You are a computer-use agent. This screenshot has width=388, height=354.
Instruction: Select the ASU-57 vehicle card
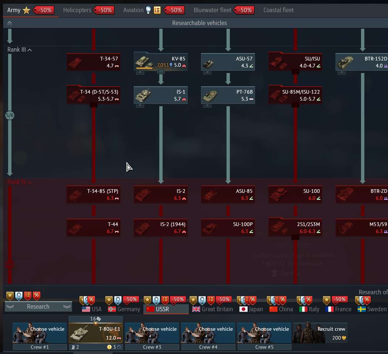pyautogui.click(x=228, y=62)
